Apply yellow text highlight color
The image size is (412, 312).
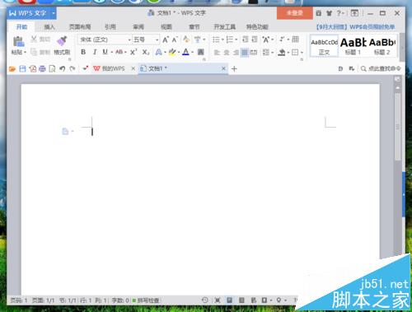click(x=172, y=52)
